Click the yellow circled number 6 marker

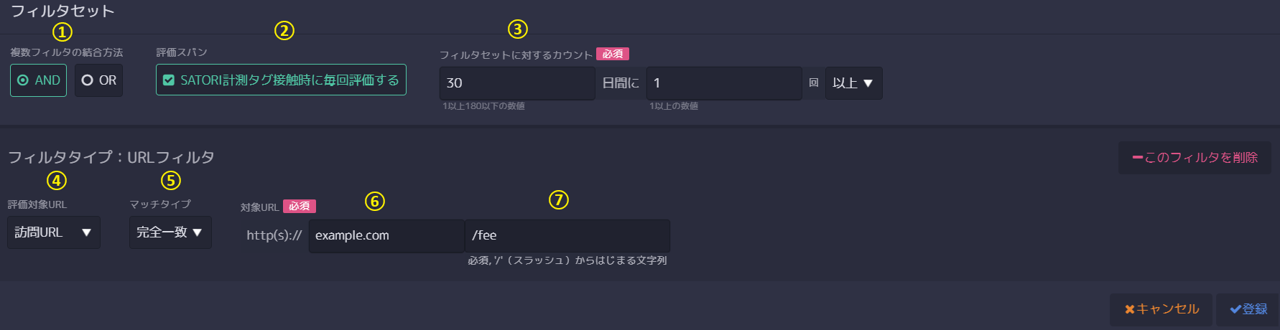[375, 201]
